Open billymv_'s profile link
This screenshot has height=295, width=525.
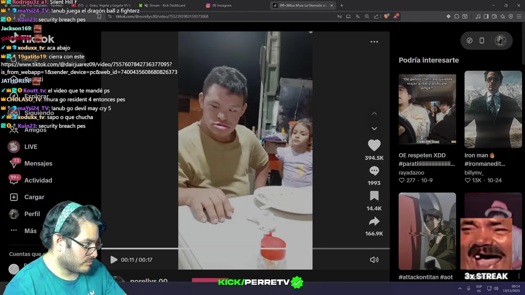click(474, 173)
